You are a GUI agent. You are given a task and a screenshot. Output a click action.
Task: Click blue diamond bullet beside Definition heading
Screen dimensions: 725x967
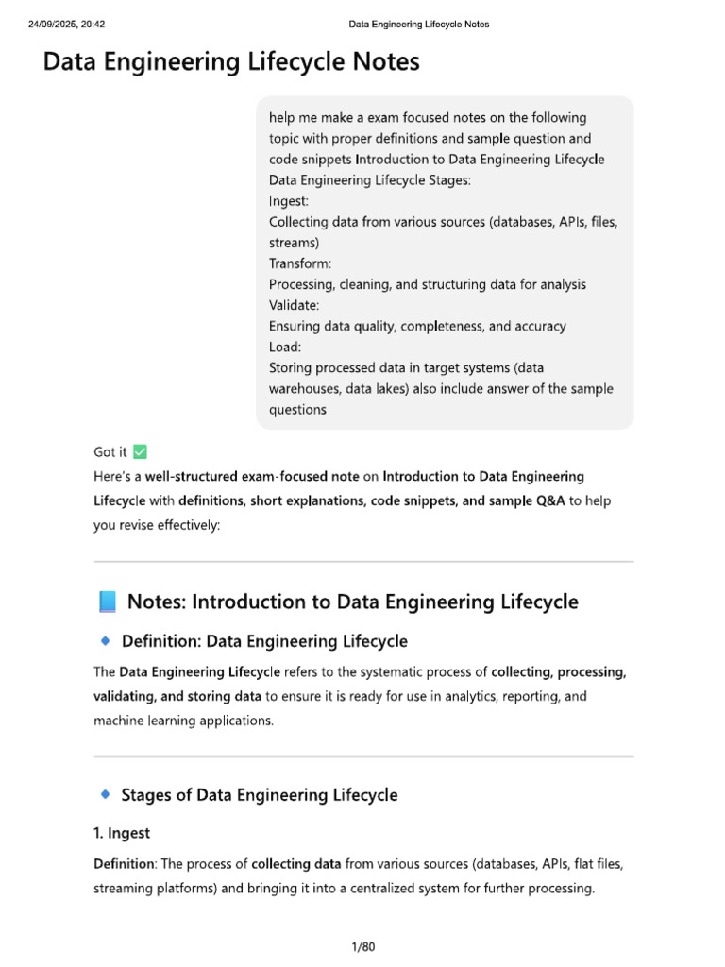106,641
